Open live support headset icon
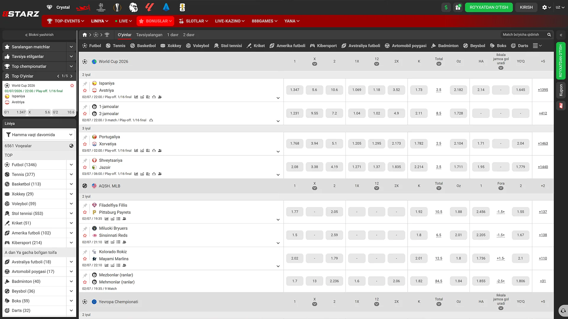The width and height of the screenshot is (568, 319). [563, 311]
